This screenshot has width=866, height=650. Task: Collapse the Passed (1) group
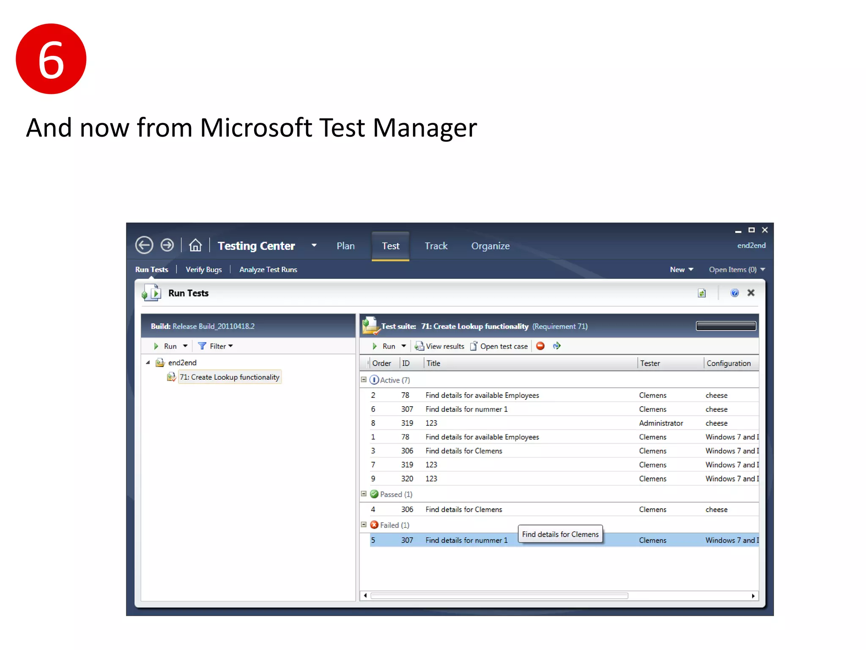pyautogui.click(x=364, y=494)
